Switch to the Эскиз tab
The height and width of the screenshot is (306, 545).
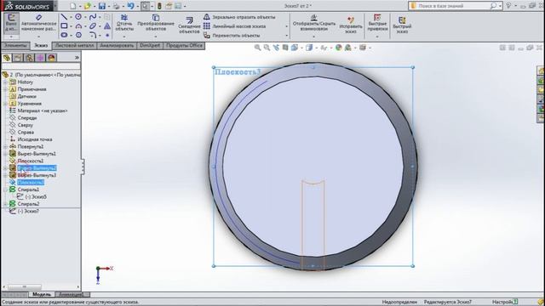[x=41, y=46]
